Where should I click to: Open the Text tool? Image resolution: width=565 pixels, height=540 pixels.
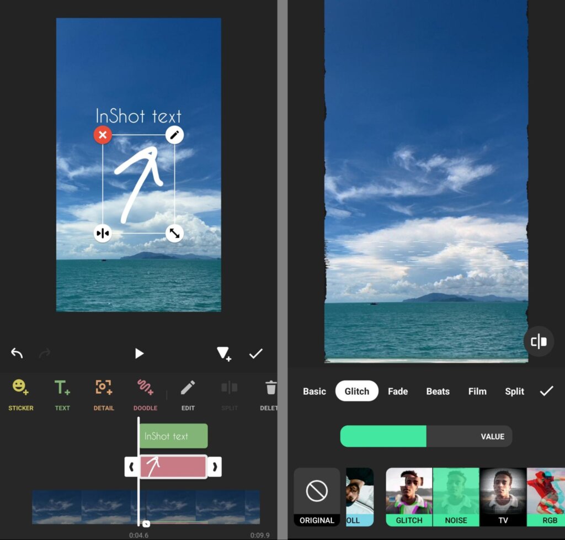62,393
